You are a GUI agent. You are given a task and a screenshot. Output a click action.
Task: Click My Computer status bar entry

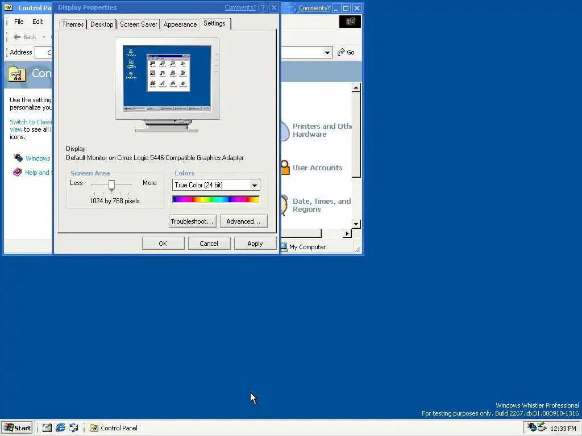304,247
